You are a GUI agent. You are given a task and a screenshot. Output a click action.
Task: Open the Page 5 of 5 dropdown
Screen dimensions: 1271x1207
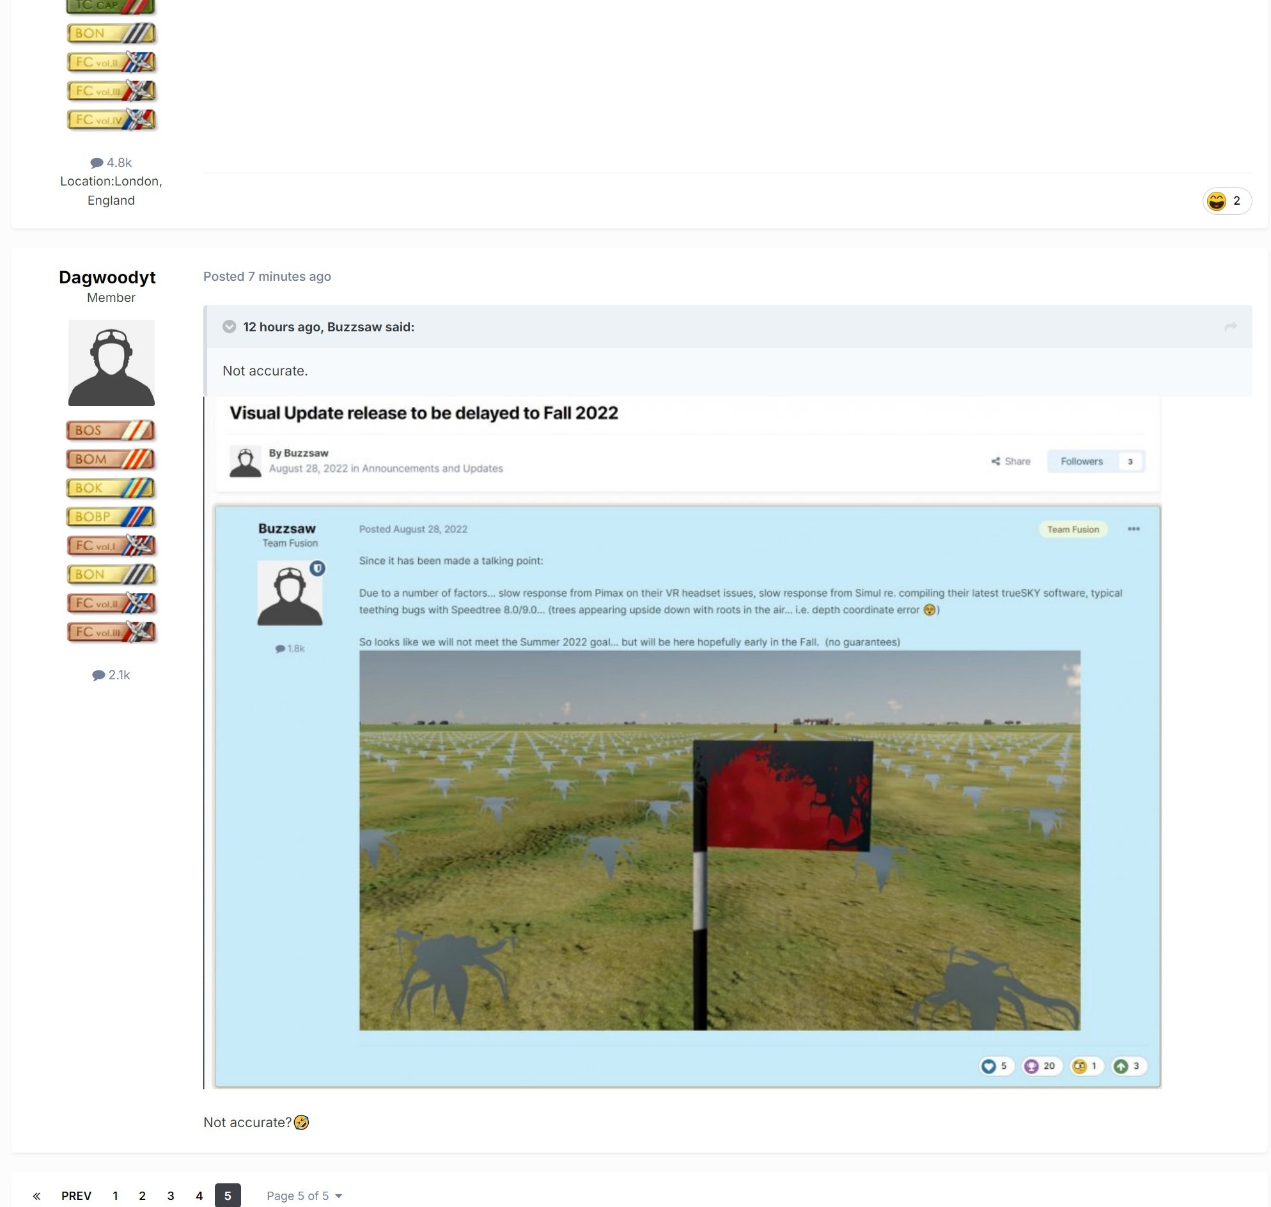click(x=304, y=1195)
